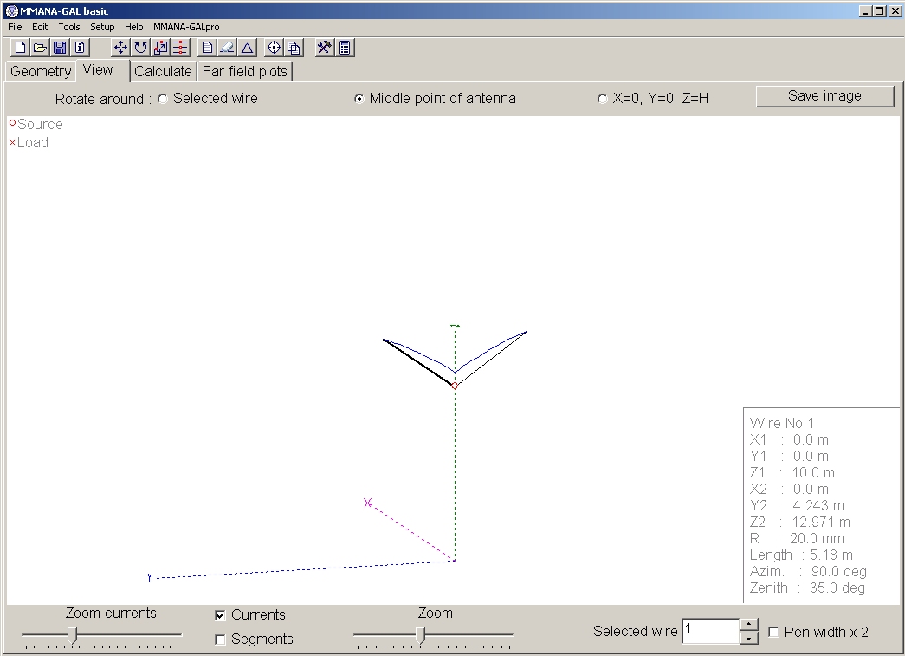Open the Setup menu
This screenshot has width=905, height=656.
tap(102, 27)
